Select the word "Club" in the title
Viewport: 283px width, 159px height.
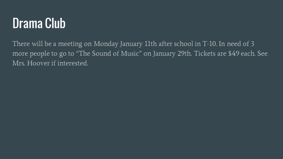55,23
